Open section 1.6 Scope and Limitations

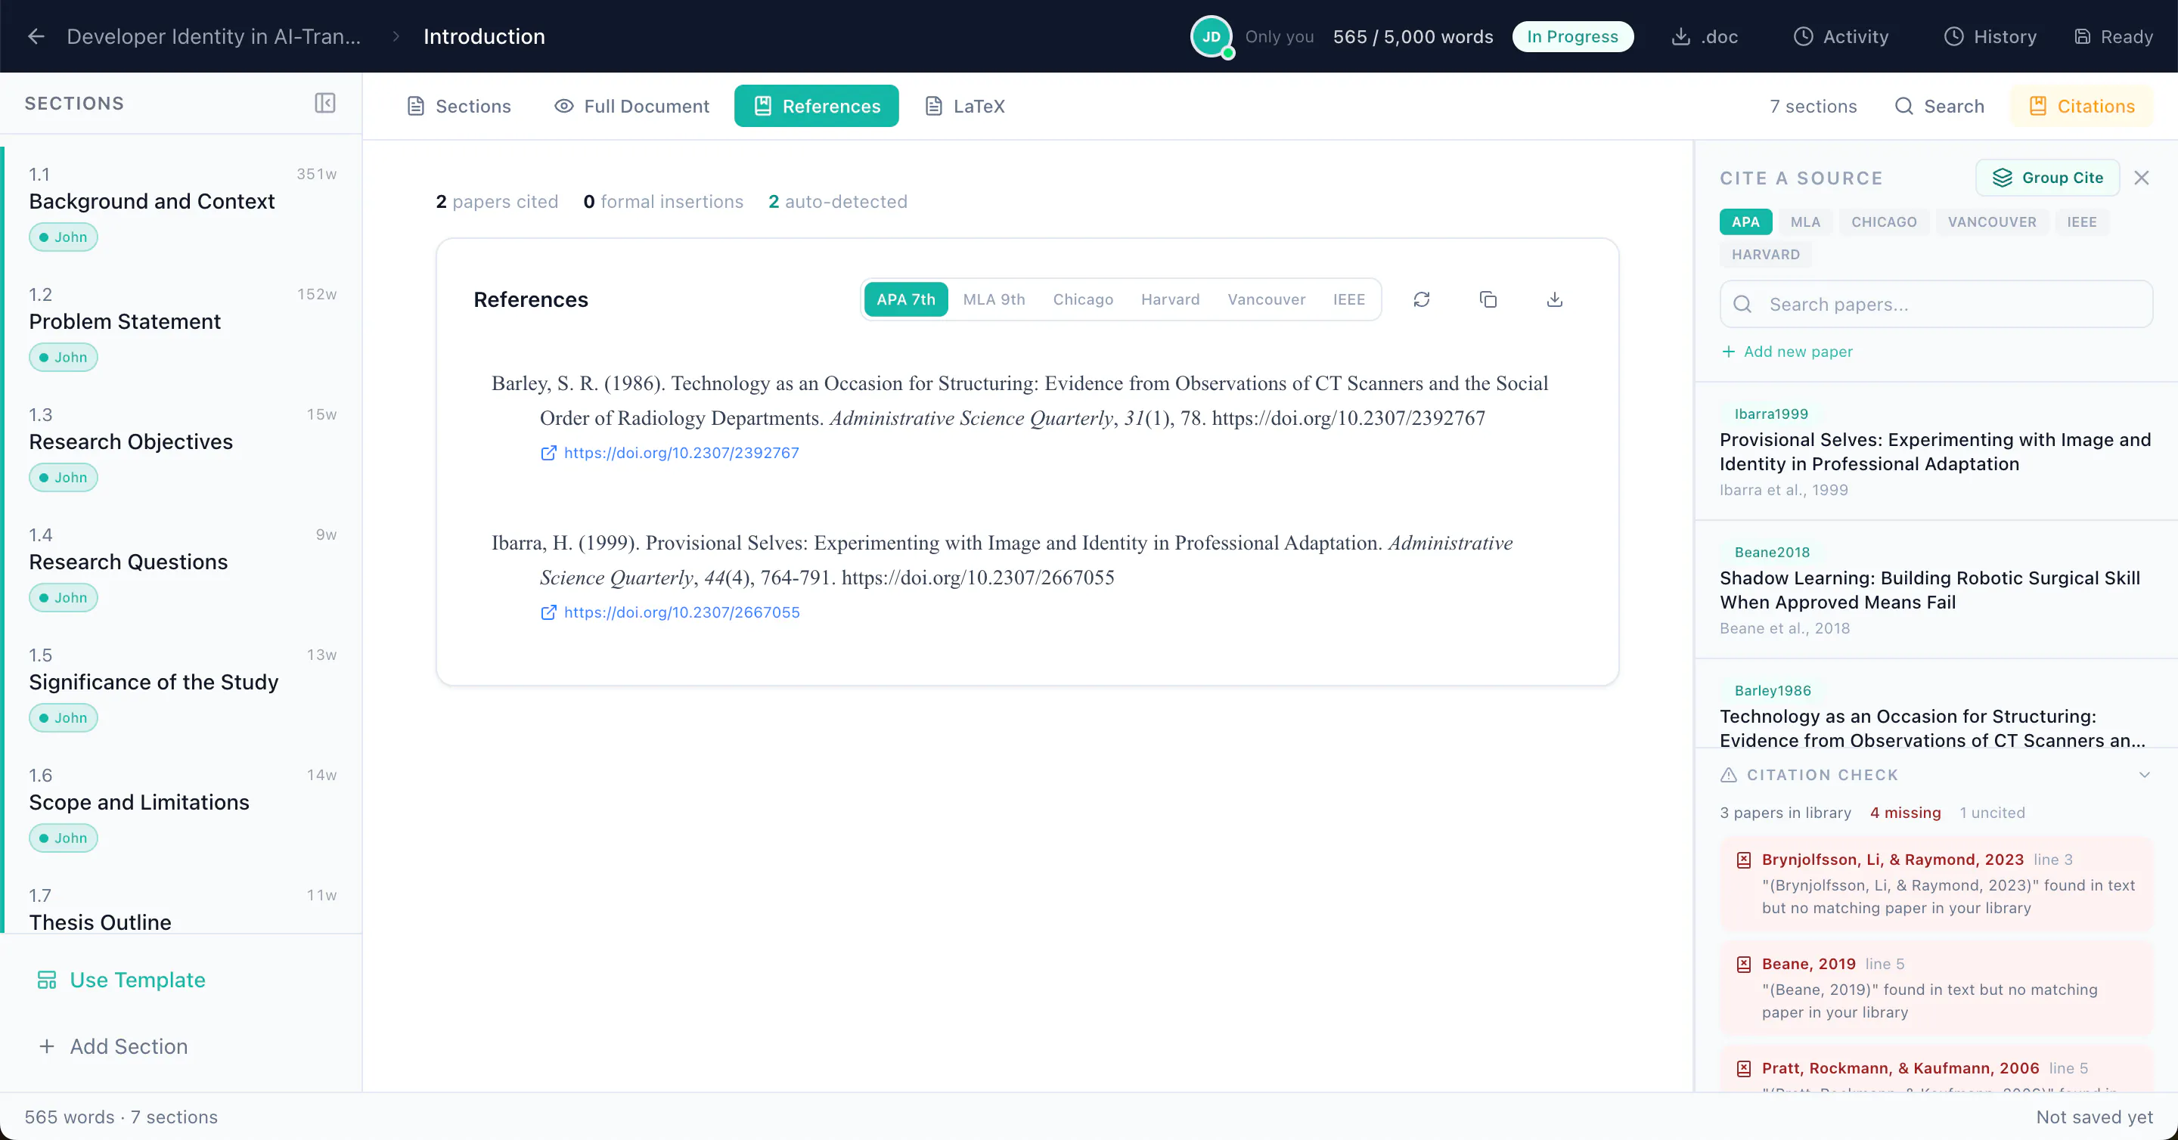coord(182,808)
